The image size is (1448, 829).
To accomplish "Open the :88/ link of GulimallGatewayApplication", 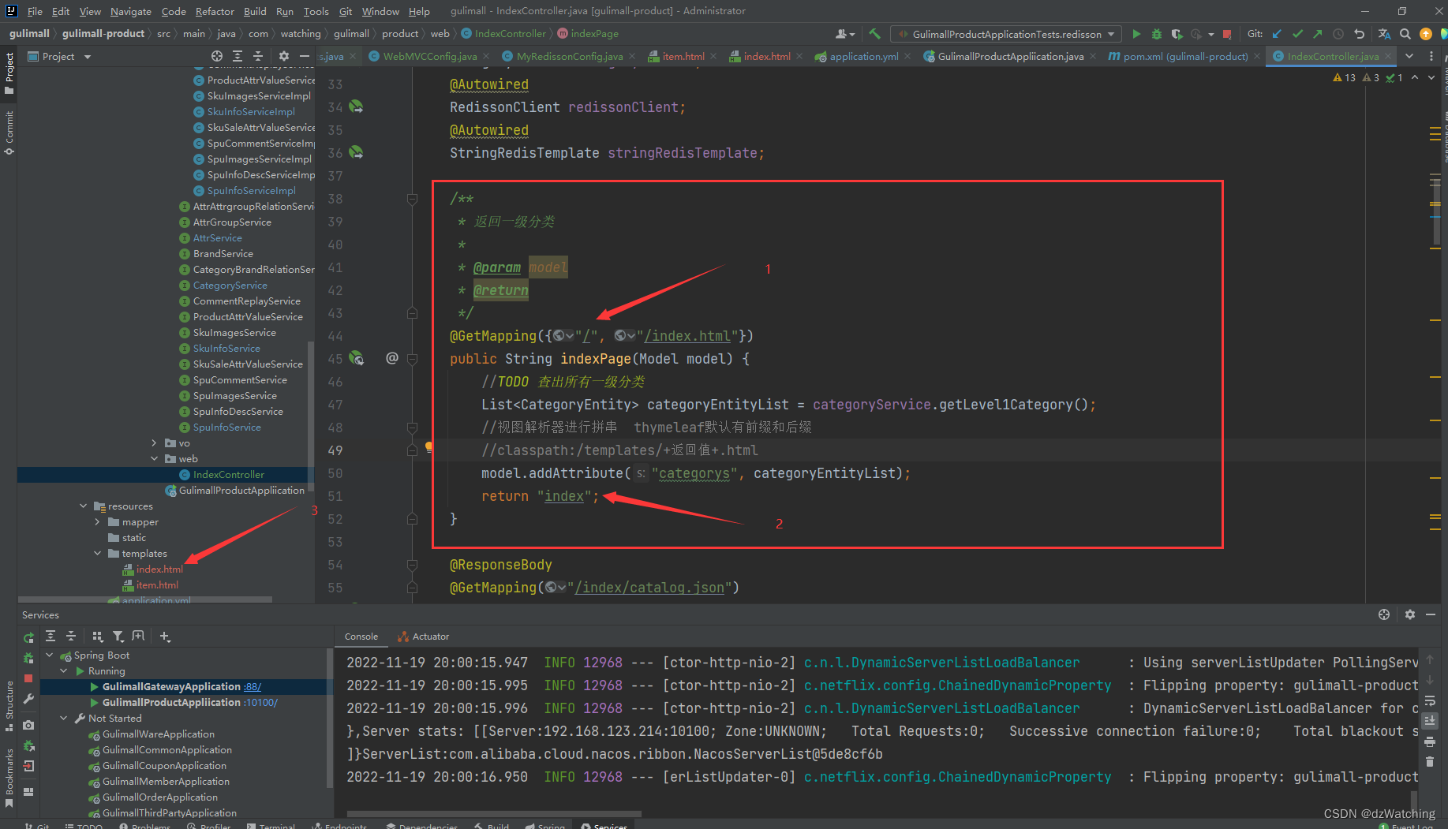I will [x=253, y=687].
